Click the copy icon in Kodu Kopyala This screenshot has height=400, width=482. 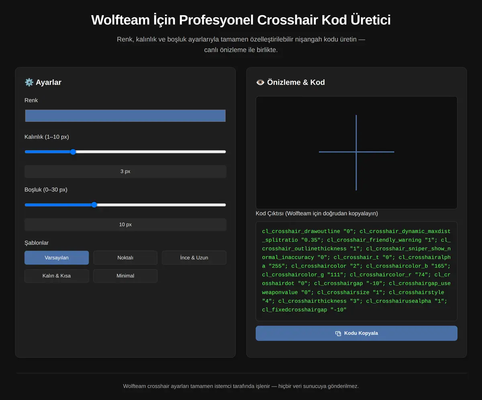(x=338, y=333)
